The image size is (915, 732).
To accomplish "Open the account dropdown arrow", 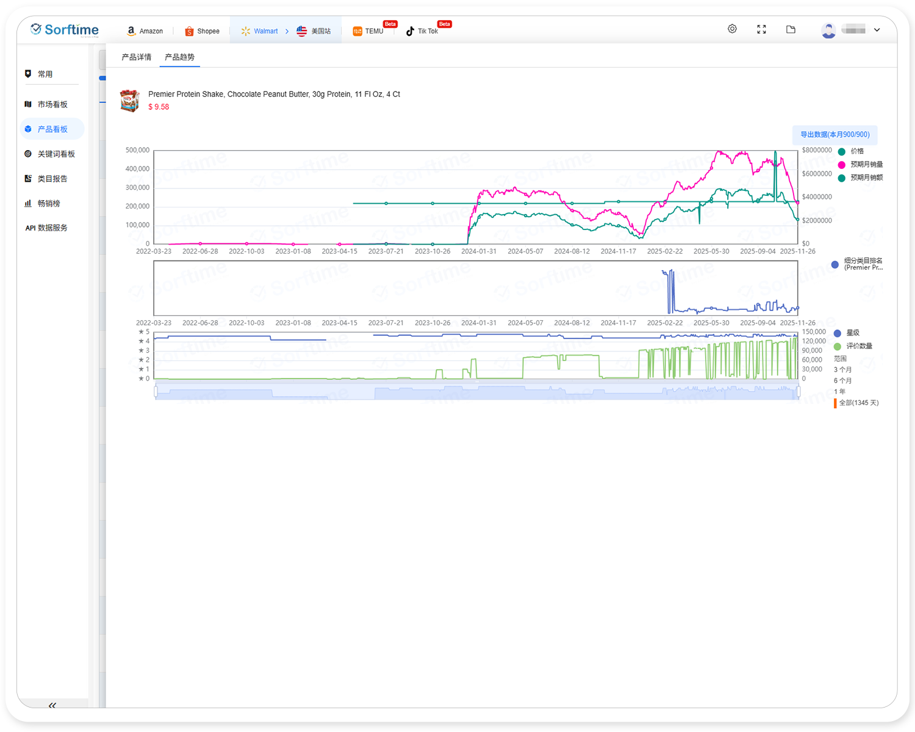I will point(877,30).
